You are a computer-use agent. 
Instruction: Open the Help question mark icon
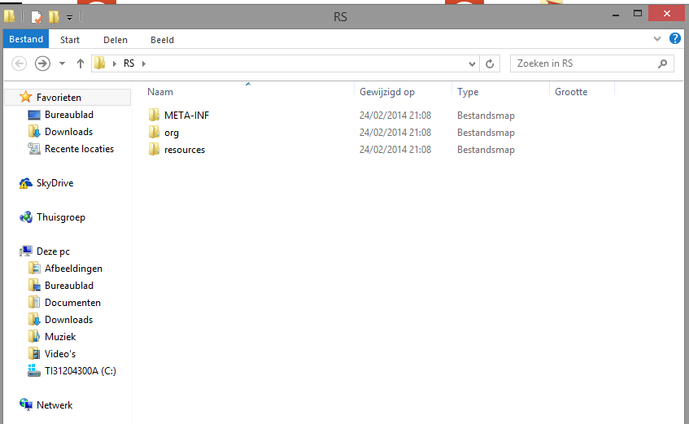pos(675,39)
